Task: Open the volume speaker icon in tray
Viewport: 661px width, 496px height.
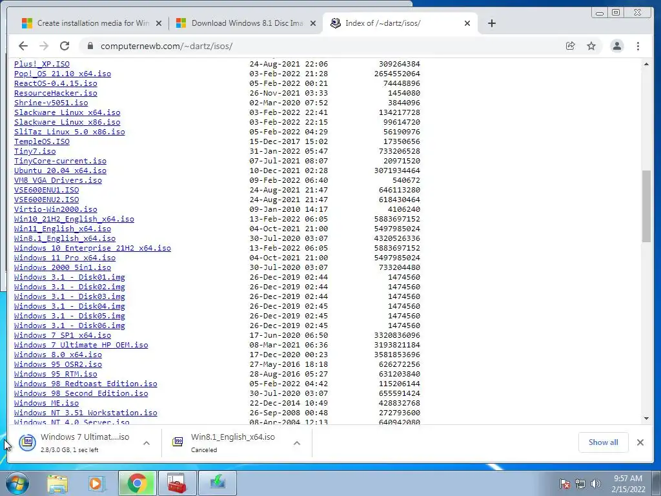Action: [595, 484]
